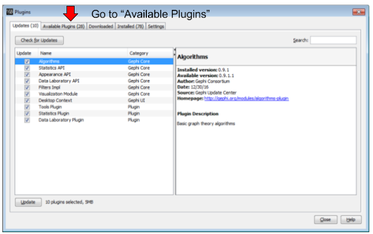Select the Algorithms row name
The height and width of the screenshot is (234, 373).
(49, 61)
